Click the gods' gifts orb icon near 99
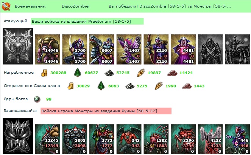 (37, 99)
